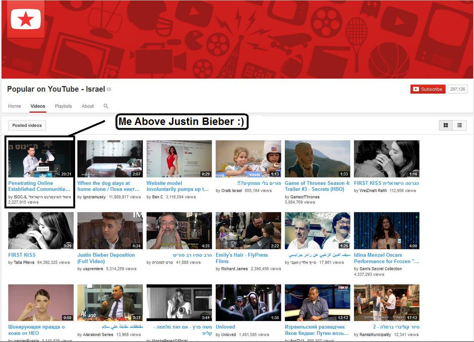Open Penetrating Online Established Communities video title

pos(39,186)
